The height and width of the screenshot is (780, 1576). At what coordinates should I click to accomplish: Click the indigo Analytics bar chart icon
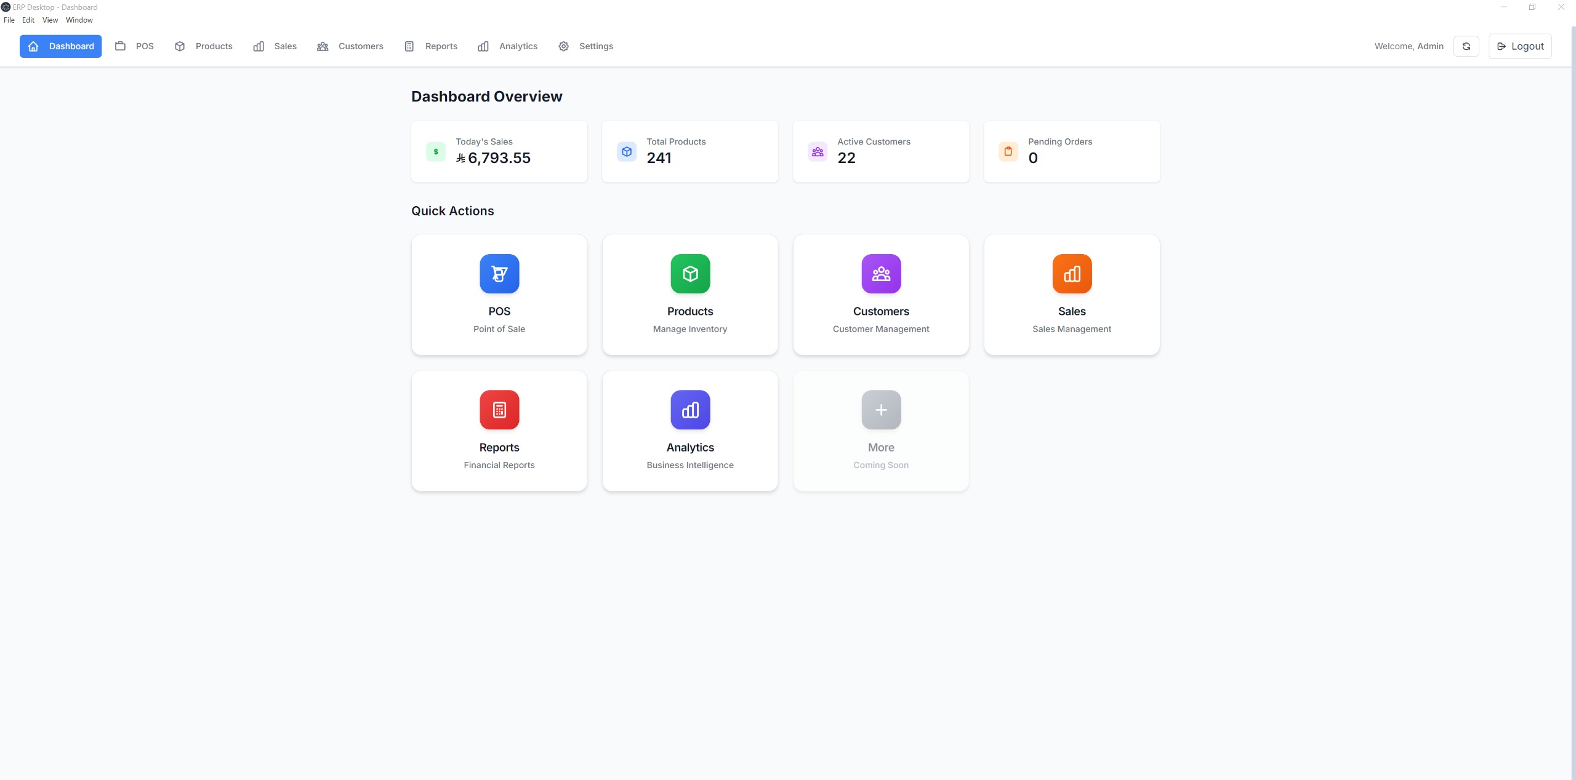(690, 410)
